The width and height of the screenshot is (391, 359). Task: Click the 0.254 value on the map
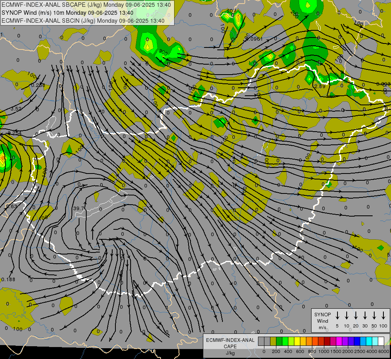pos(15,133)
